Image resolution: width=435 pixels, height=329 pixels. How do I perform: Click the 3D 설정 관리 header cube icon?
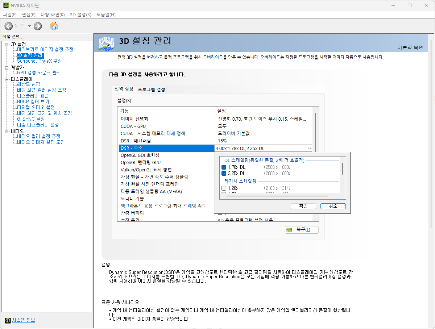(107, 43)
